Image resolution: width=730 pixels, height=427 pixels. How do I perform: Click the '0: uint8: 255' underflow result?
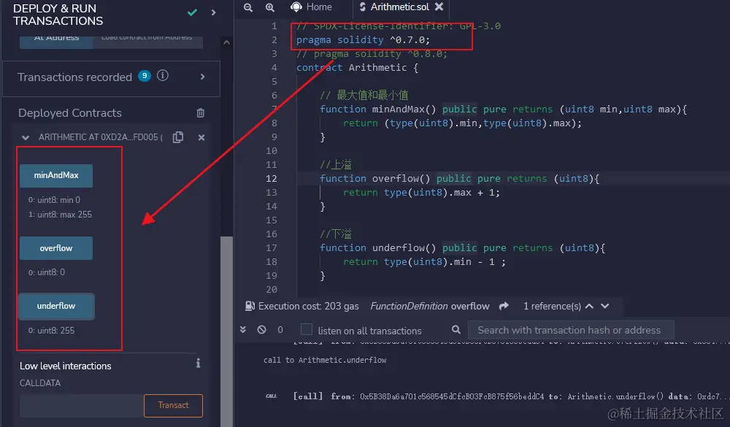coord(51,331)
